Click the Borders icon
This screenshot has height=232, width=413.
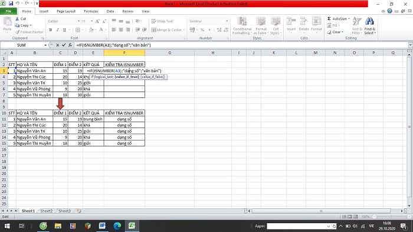click(78, 30)
